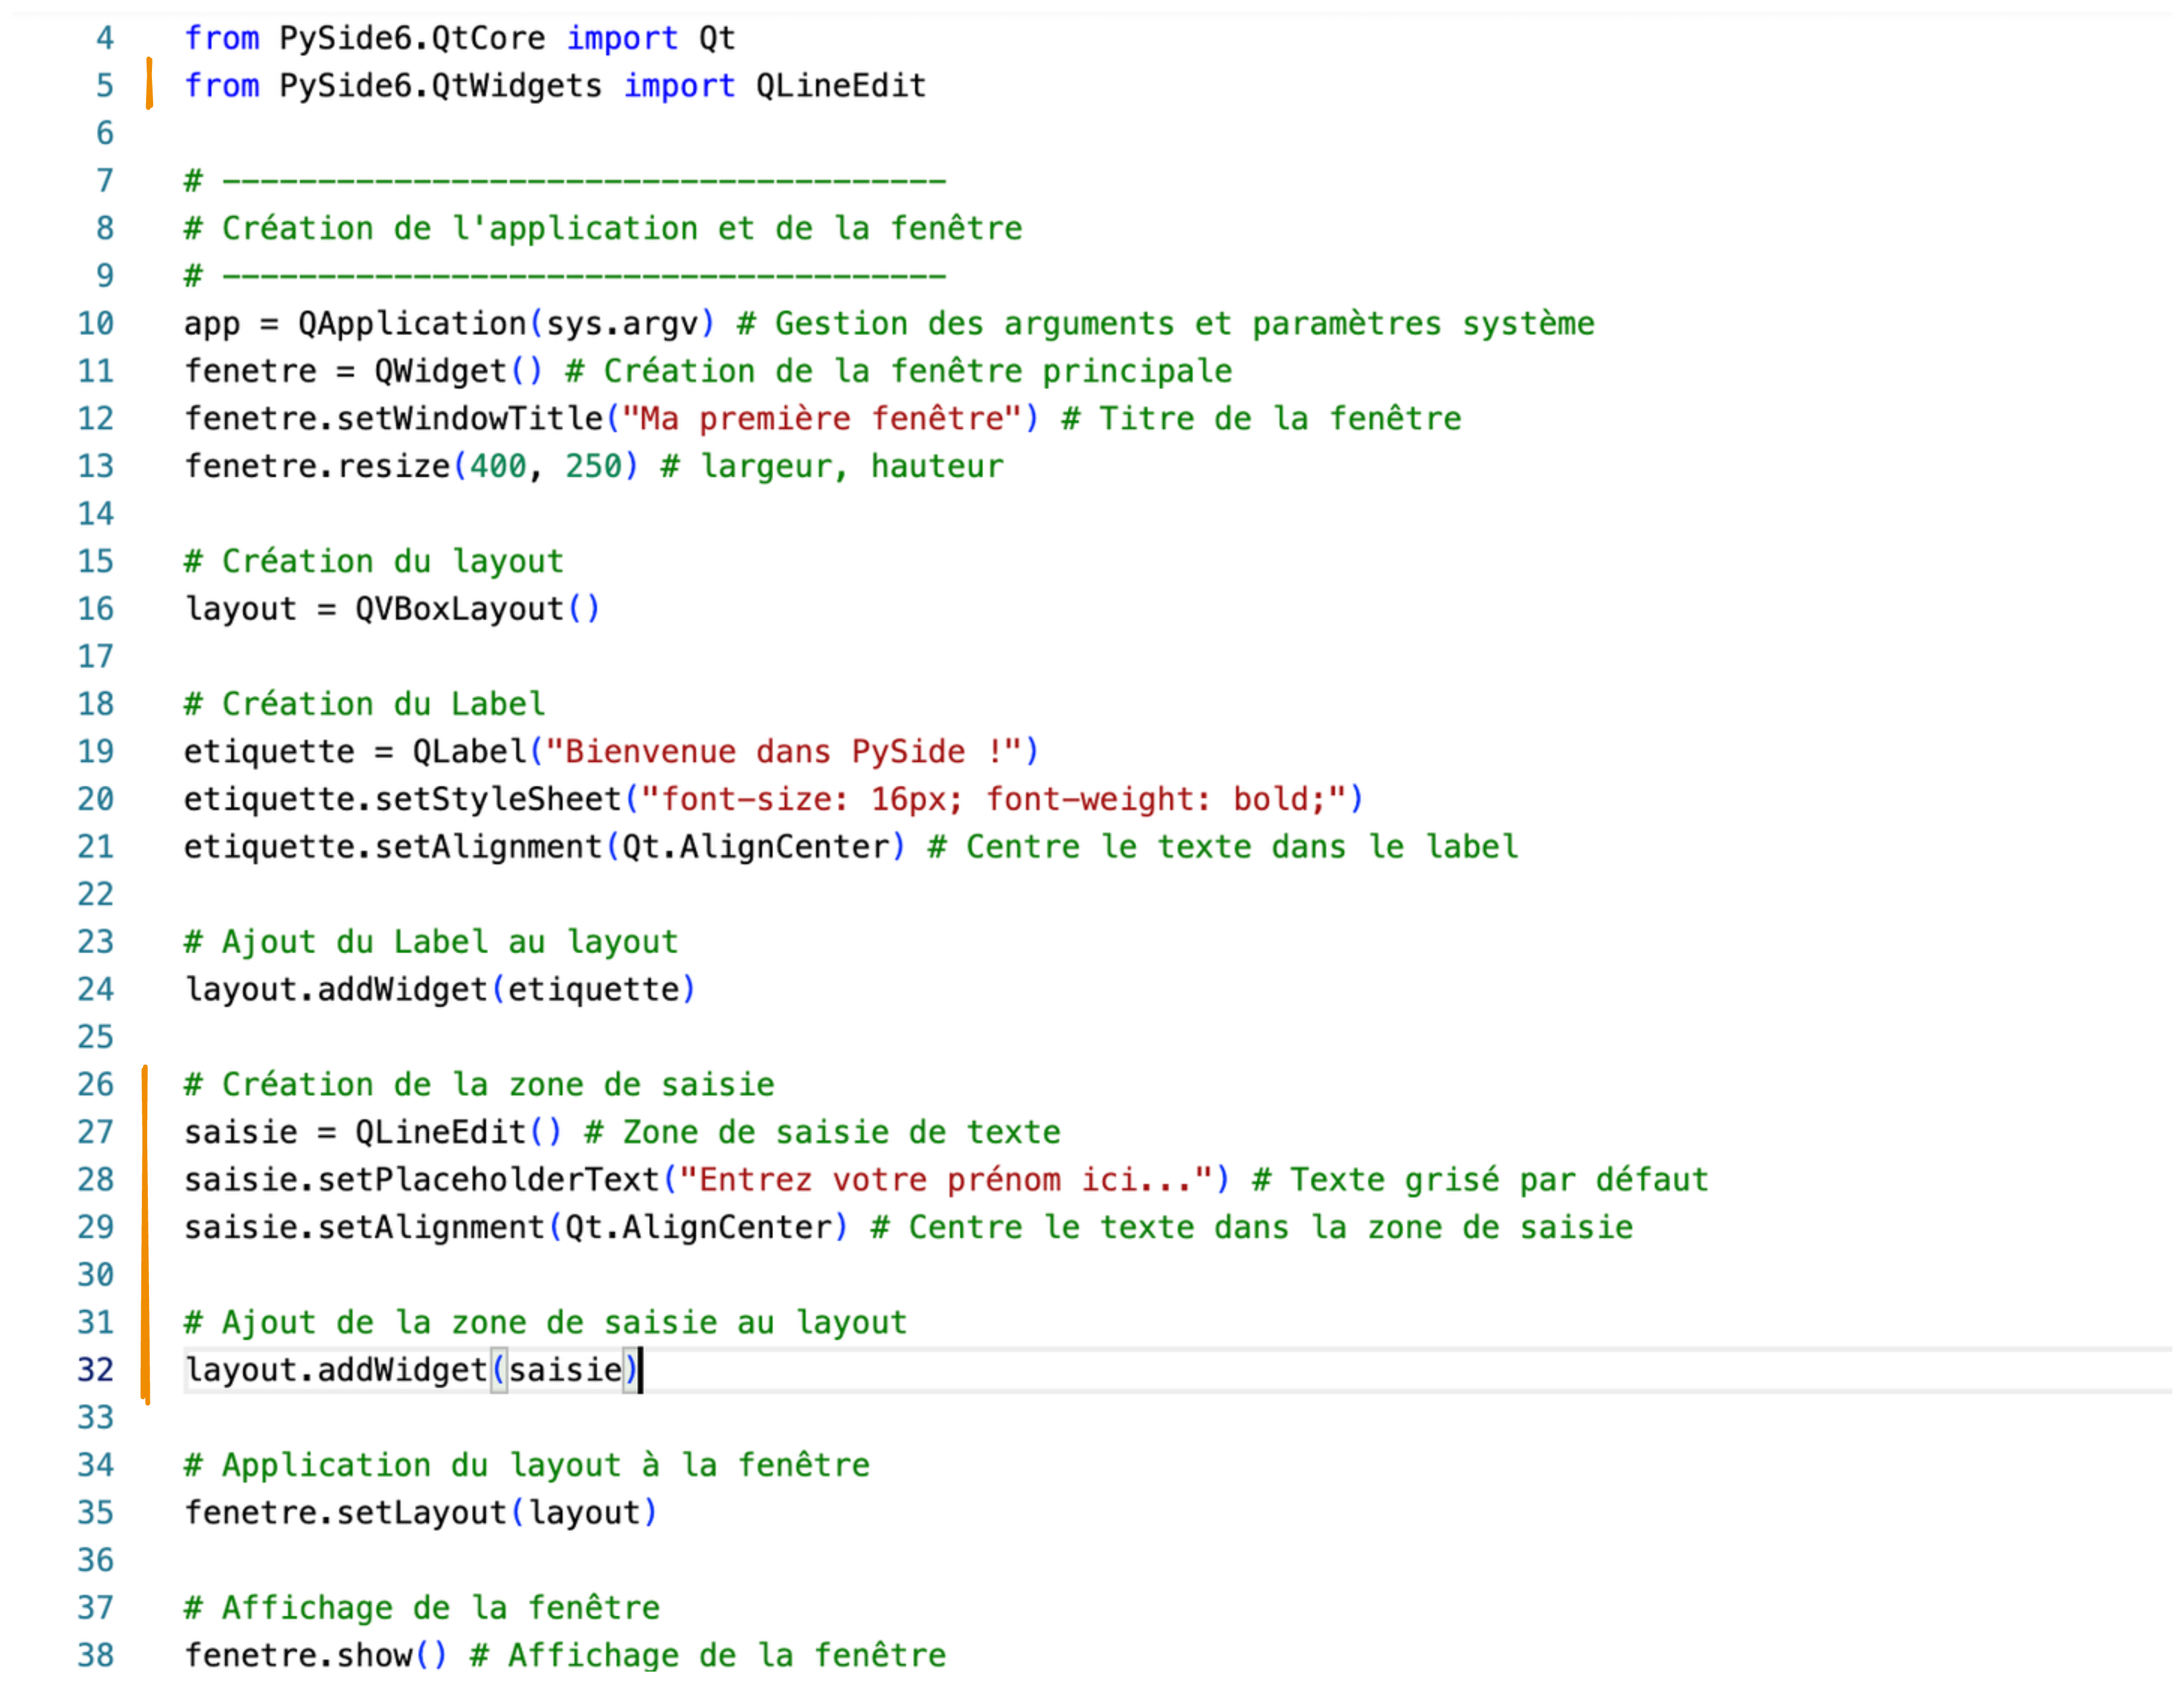Click the orange change marker beside line 5
This screenshot has height=1683, width=2184.
149,84
